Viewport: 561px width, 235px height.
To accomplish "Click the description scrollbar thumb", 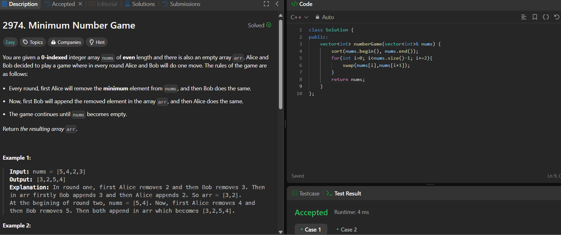I will [281, 65].
